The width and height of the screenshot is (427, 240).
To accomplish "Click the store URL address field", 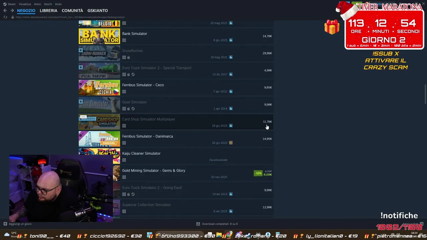I will (70, 17).
